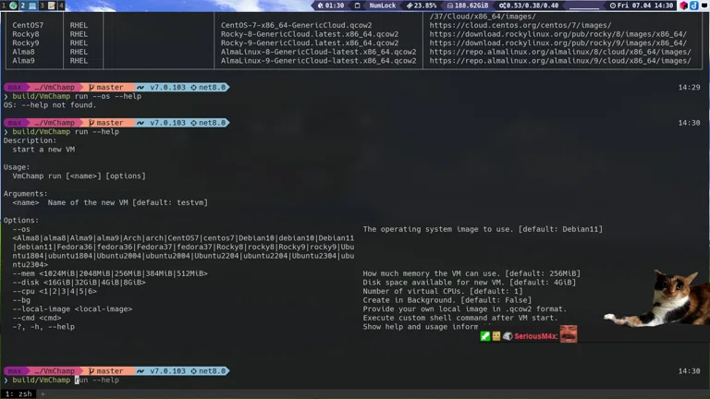Click the 01:30 timer widget

pos(331,6)
